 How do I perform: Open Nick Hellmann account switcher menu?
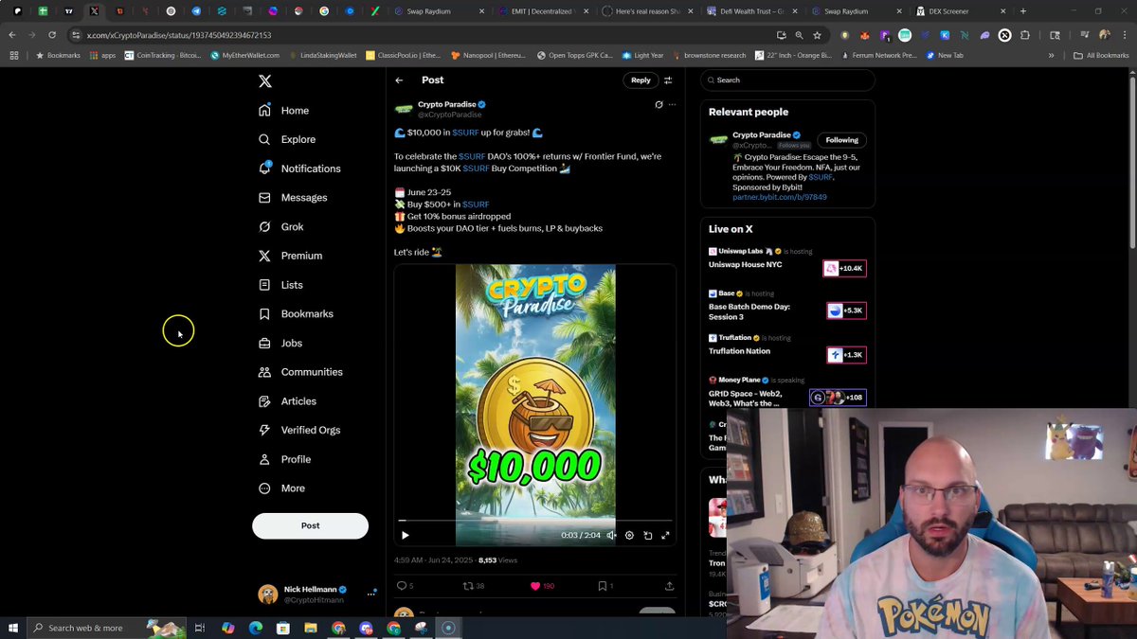317,594
